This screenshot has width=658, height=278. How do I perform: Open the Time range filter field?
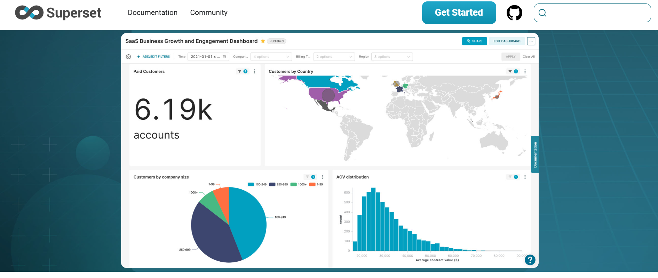[208, 57]
